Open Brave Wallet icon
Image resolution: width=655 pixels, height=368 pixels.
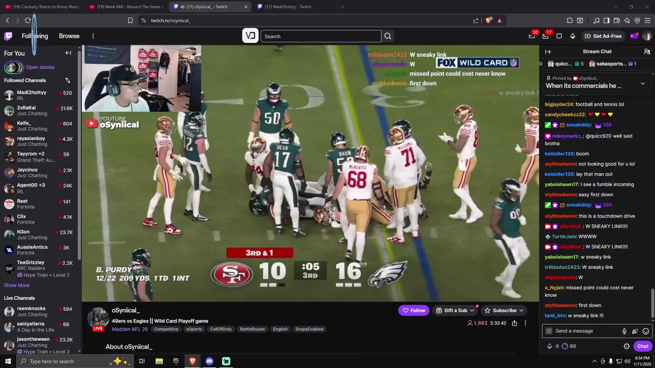pos(617,20)
